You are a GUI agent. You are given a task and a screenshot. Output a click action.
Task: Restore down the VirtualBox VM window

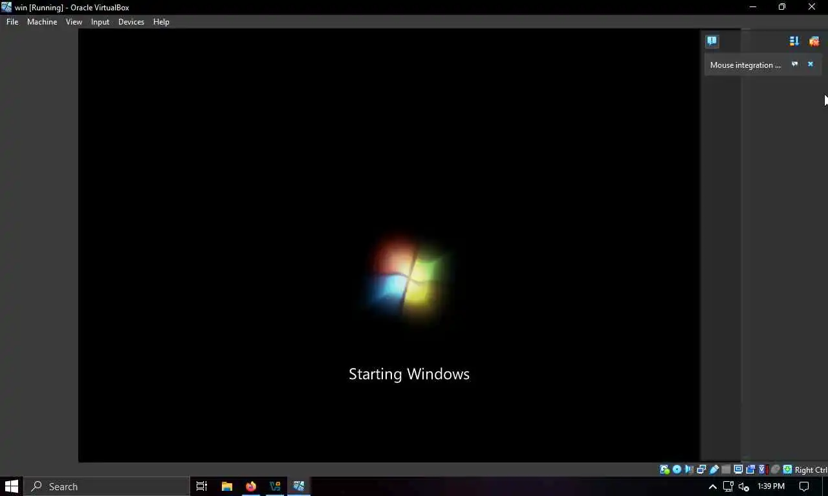782,7
